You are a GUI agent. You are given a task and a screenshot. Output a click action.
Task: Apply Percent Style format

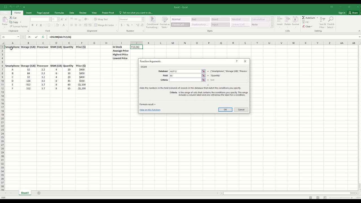(128, 25)
